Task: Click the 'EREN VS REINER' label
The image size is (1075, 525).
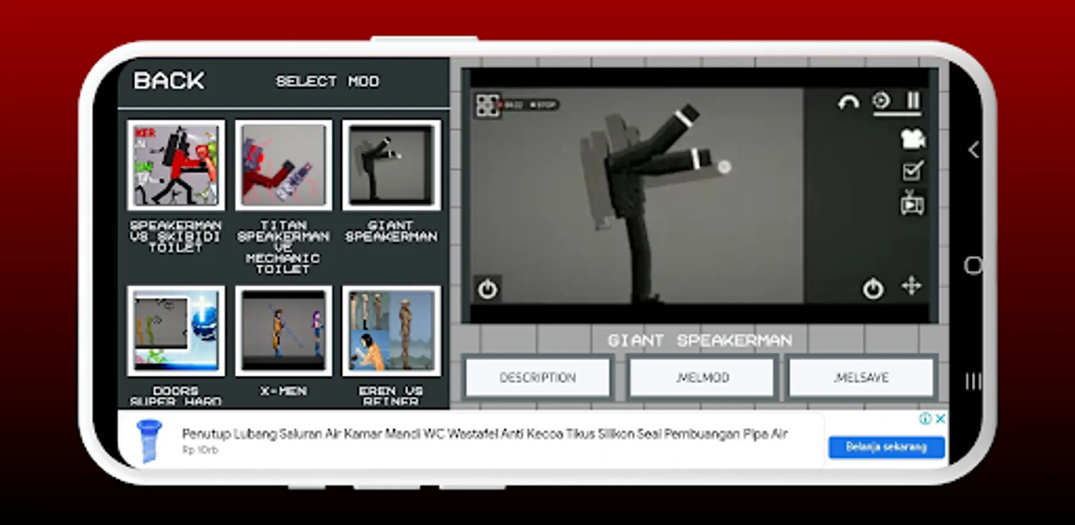Action: tap(391, 395)
